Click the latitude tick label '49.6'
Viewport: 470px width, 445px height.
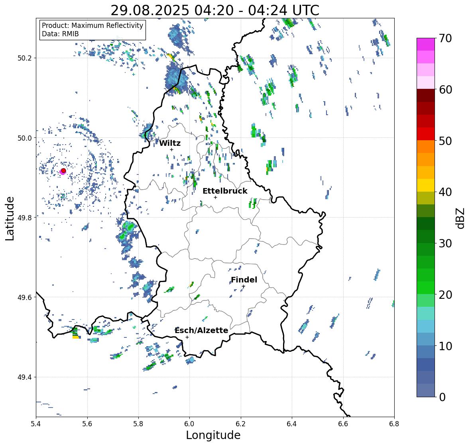24,297
